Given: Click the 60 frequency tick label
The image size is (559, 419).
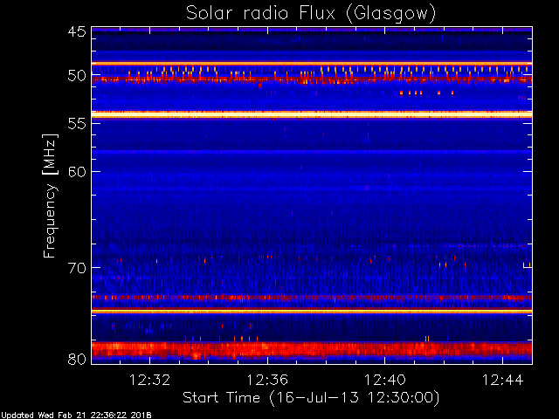Looking at the screenshot, I should [x=77, y=172].
